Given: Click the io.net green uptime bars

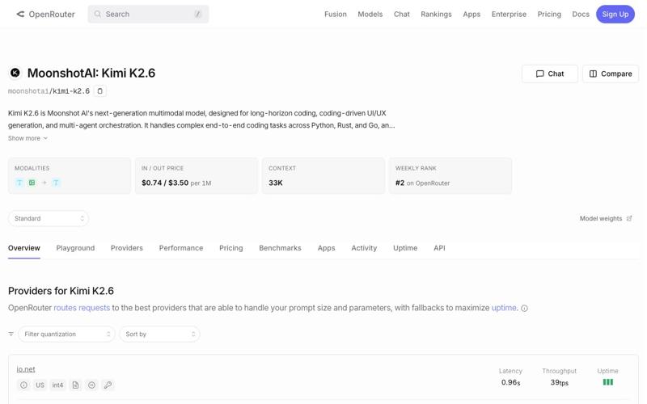Looking at the screenshot, I should 608,382.
